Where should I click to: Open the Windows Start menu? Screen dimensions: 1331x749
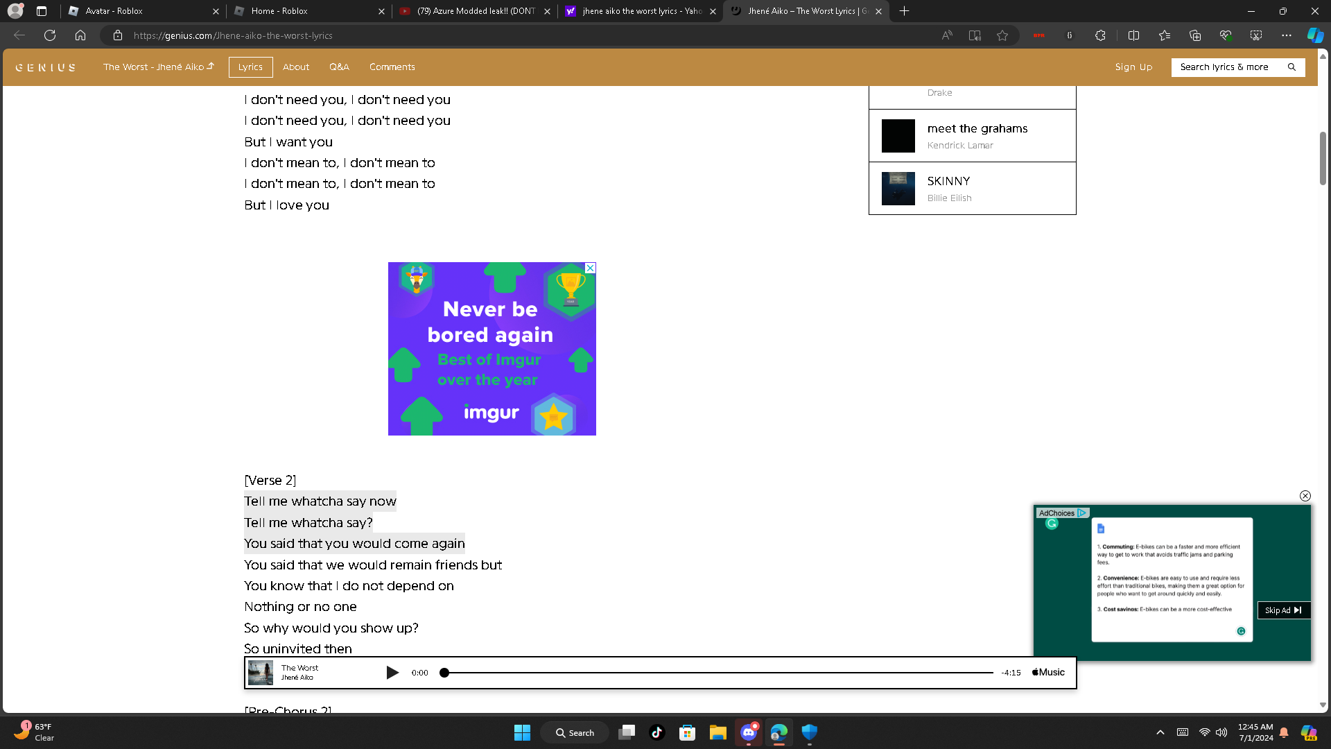tap(522, 732)
